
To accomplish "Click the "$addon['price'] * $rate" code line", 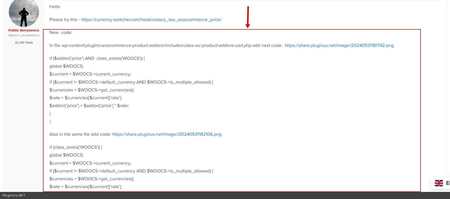I will point(89,106).
